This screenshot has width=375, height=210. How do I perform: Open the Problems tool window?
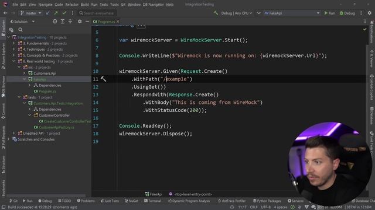pyautogui.click(x=86, y=201)
